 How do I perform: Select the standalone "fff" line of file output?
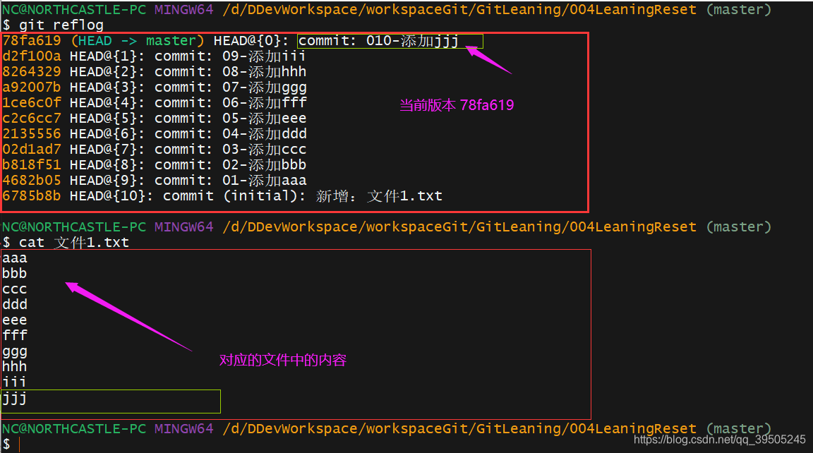coord(15,335)
